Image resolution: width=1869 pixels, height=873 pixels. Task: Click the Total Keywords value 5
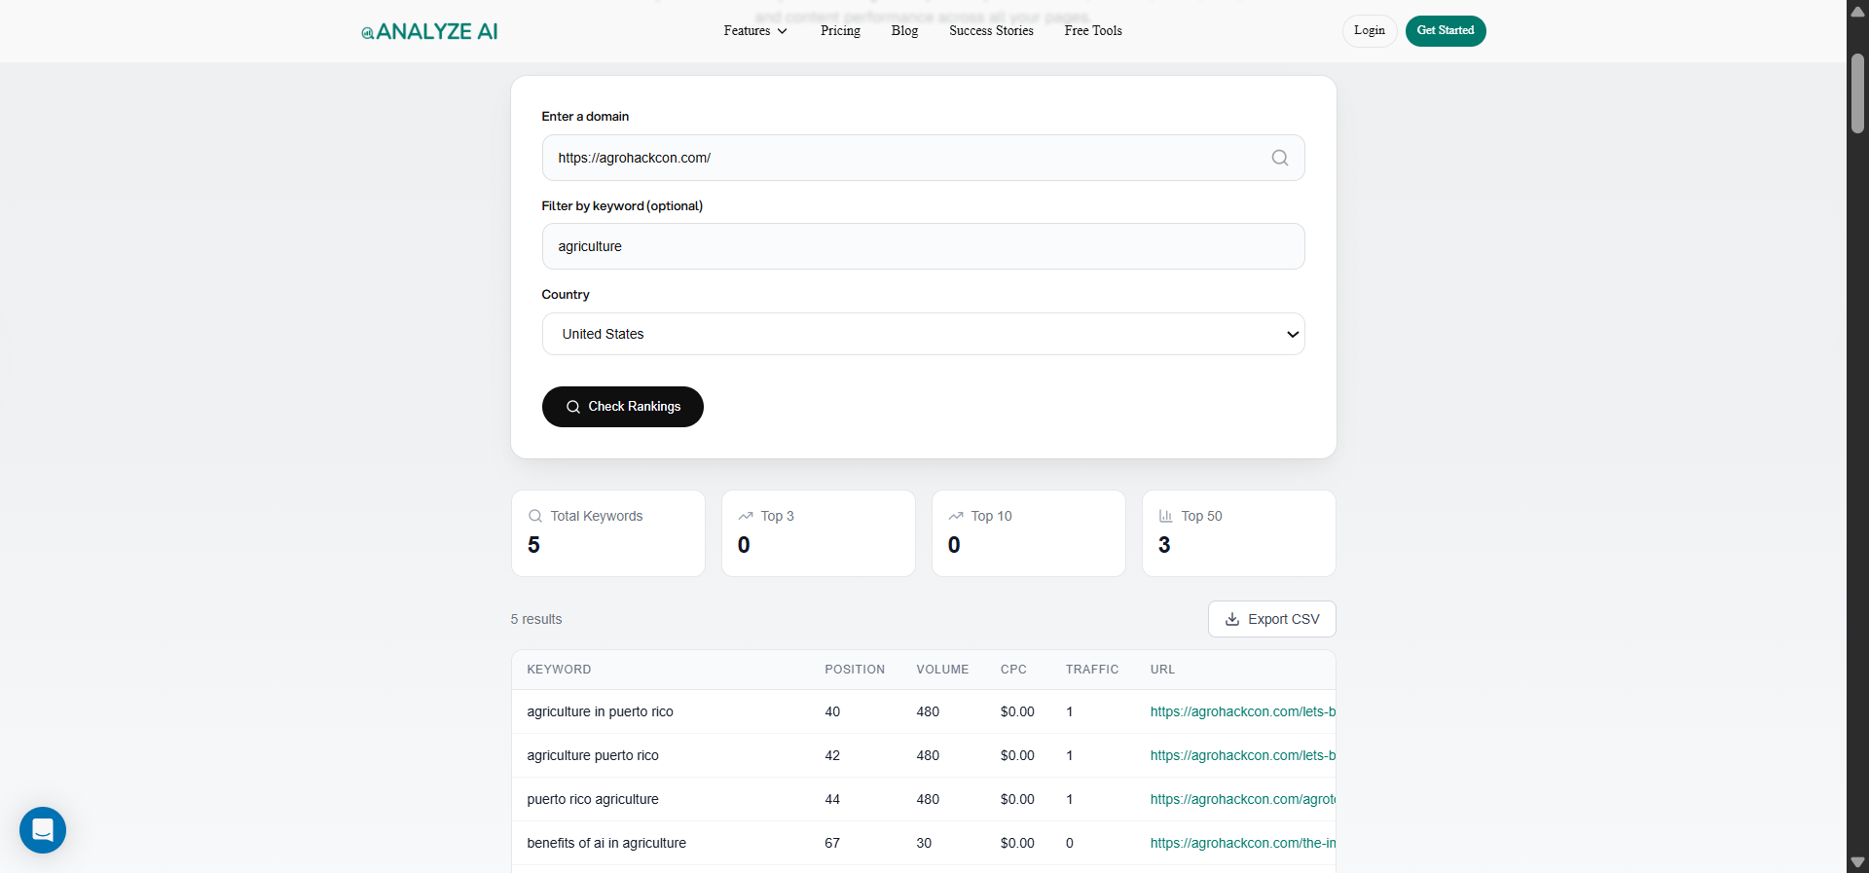point(533,545)
